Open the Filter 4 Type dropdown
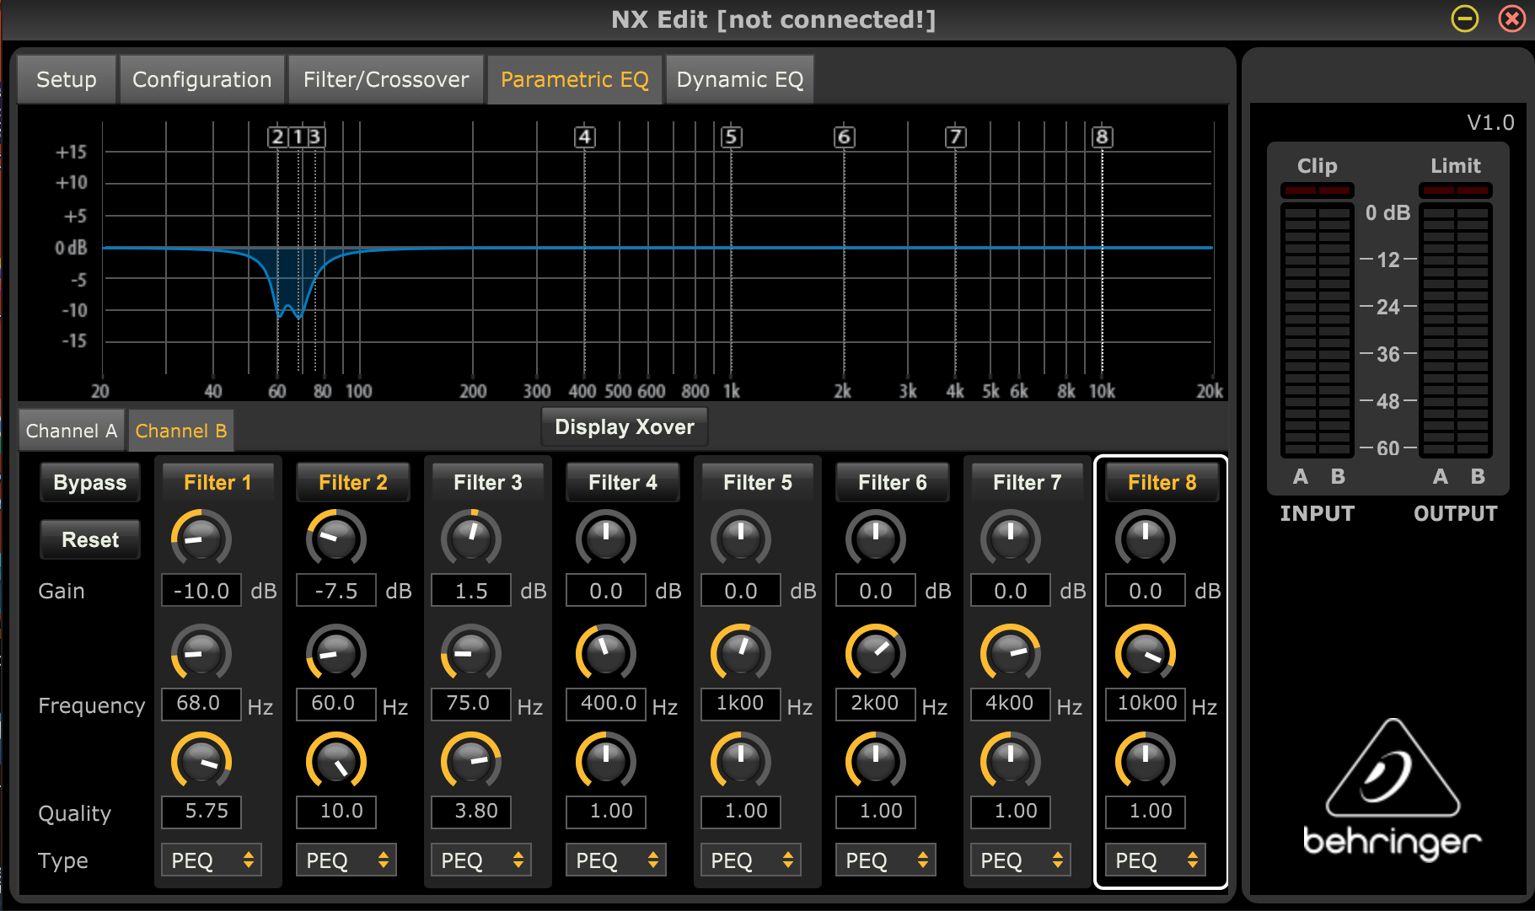 616,860
